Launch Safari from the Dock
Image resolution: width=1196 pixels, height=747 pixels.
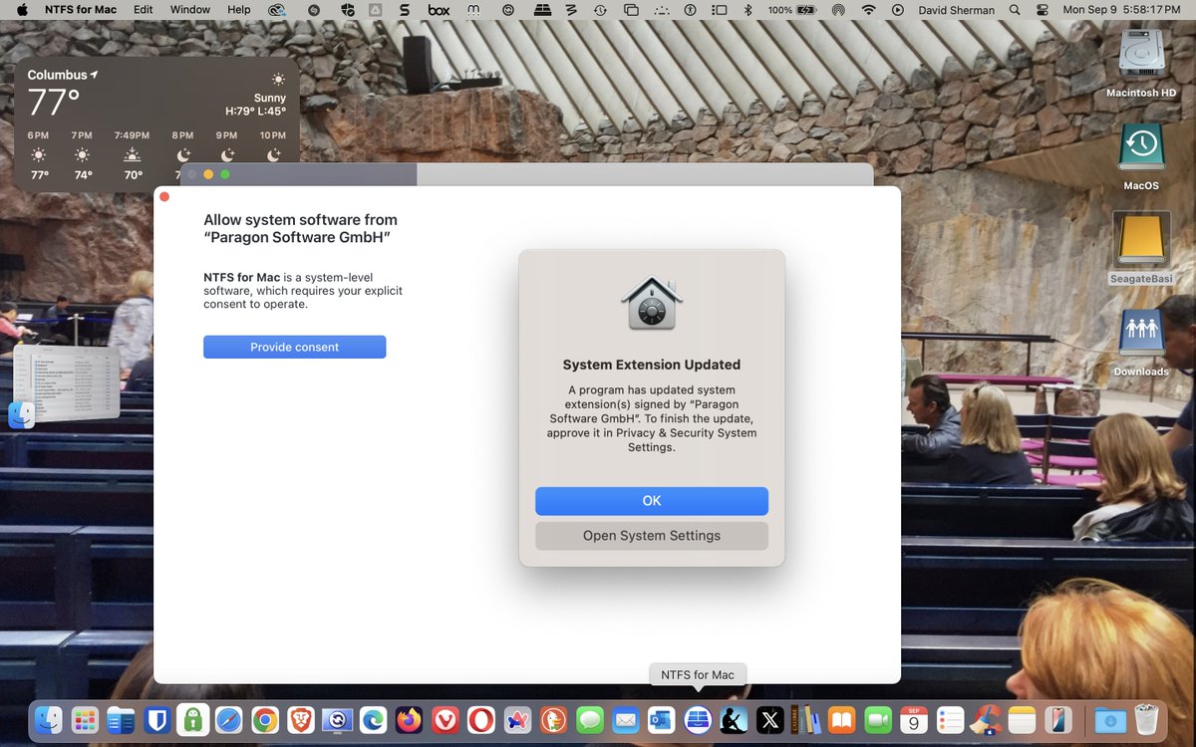[x=228, y=719]
